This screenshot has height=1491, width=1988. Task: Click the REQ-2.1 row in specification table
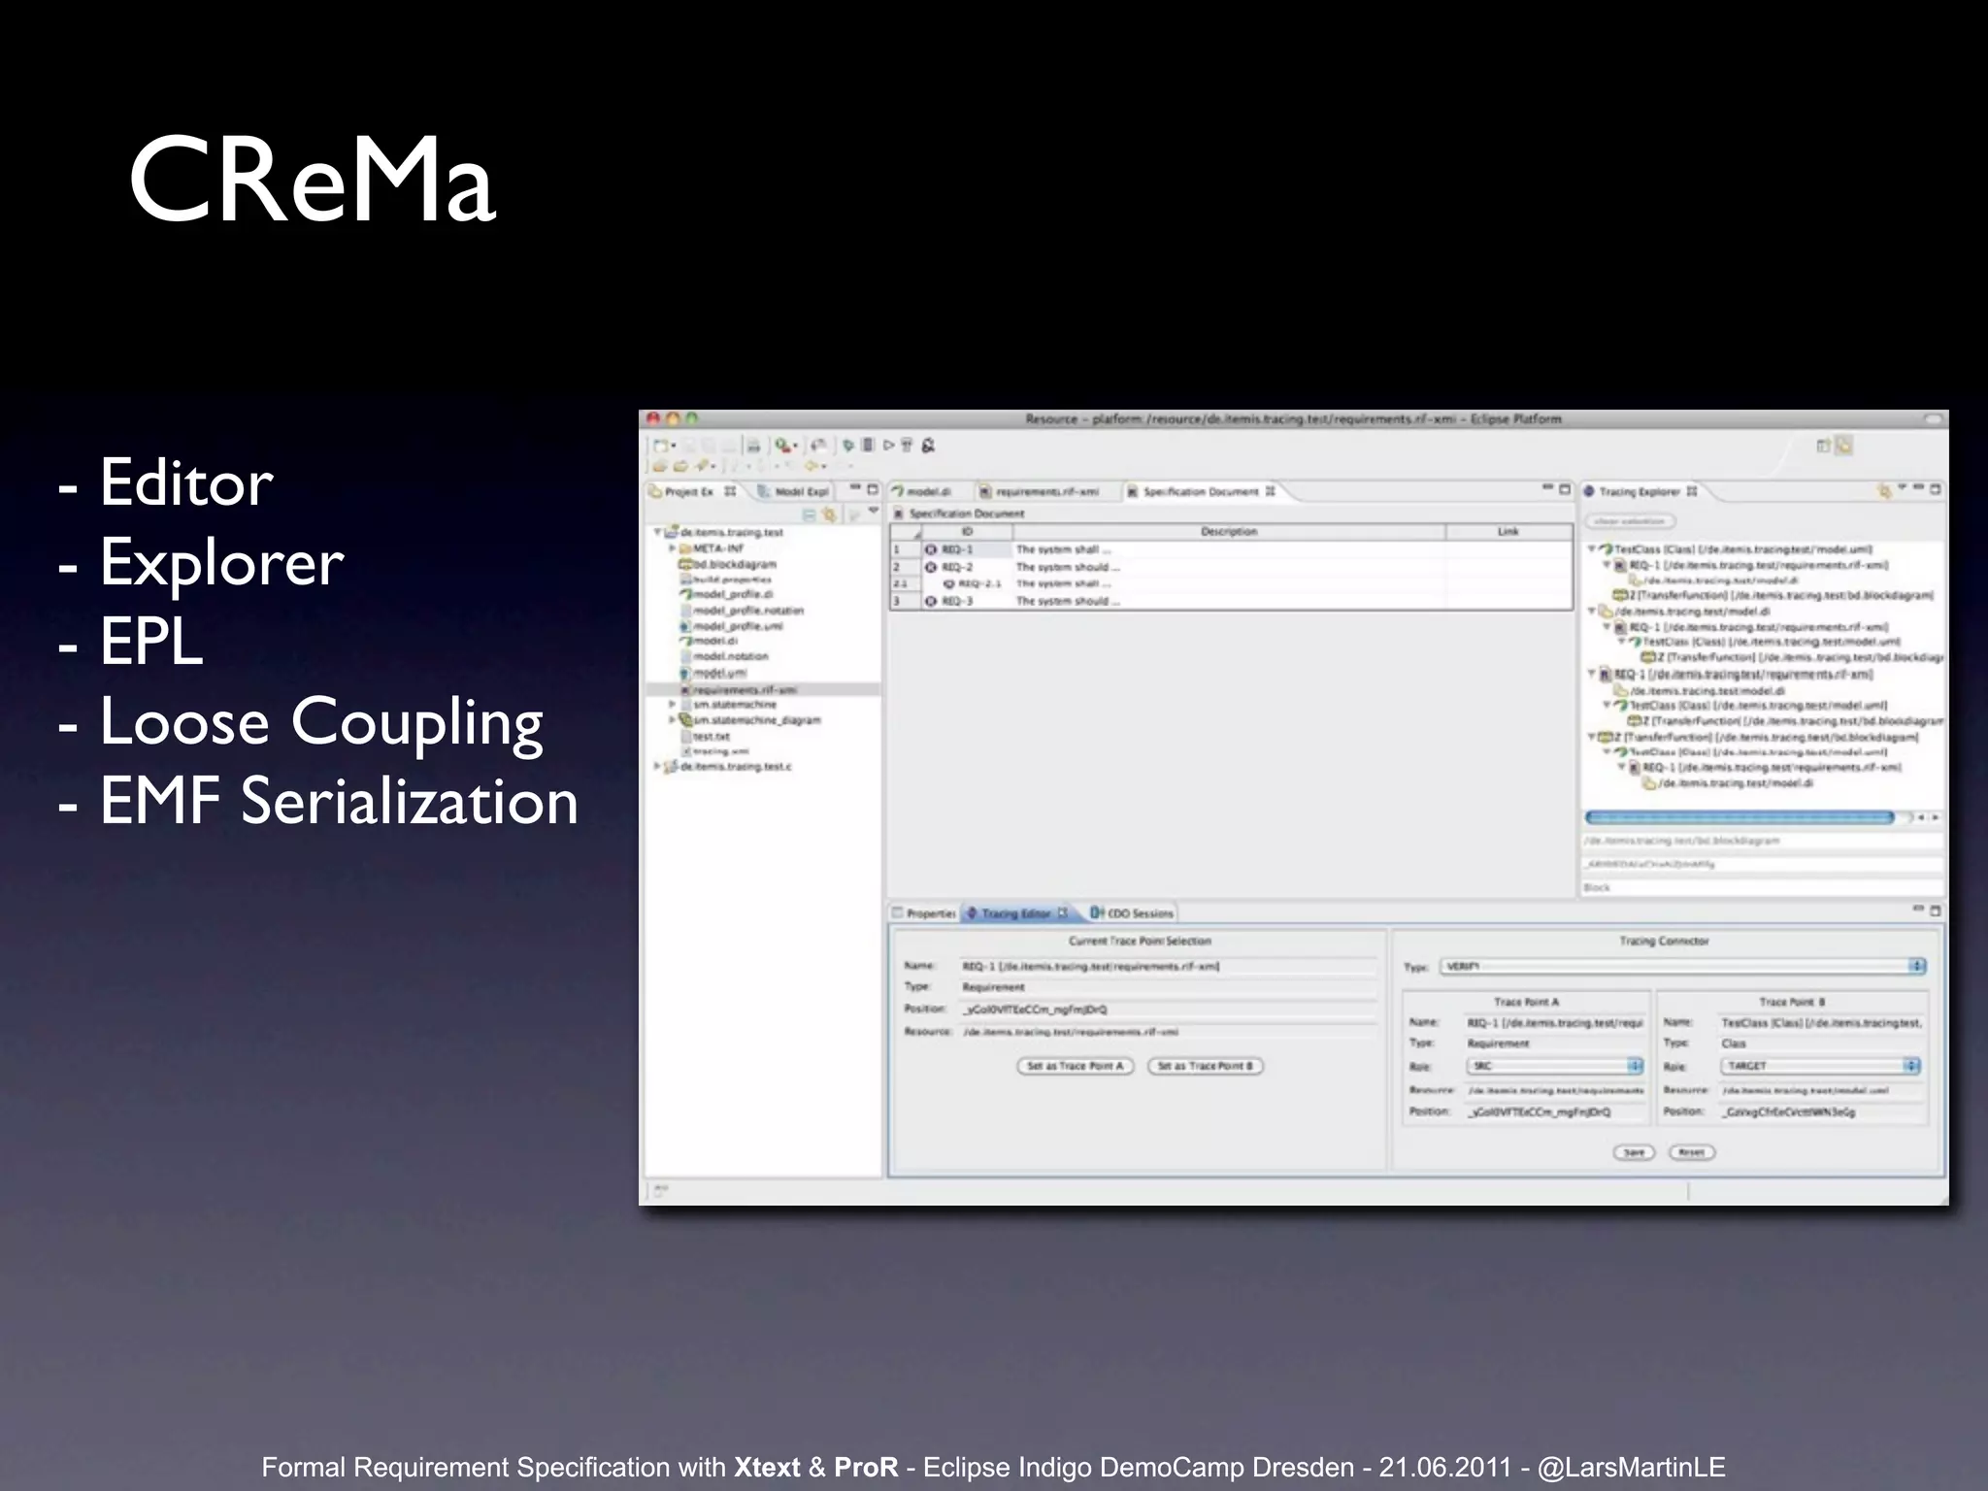tap(1231, 584)
